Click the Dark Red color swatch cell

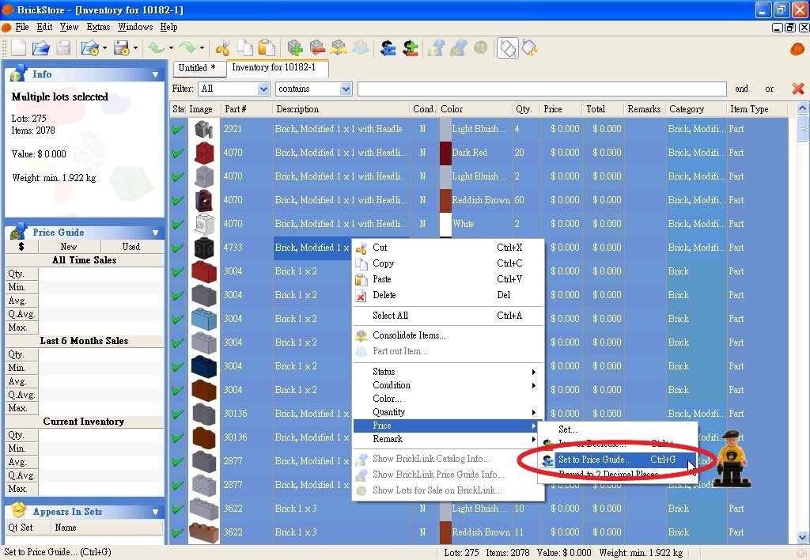pos(445,153)
